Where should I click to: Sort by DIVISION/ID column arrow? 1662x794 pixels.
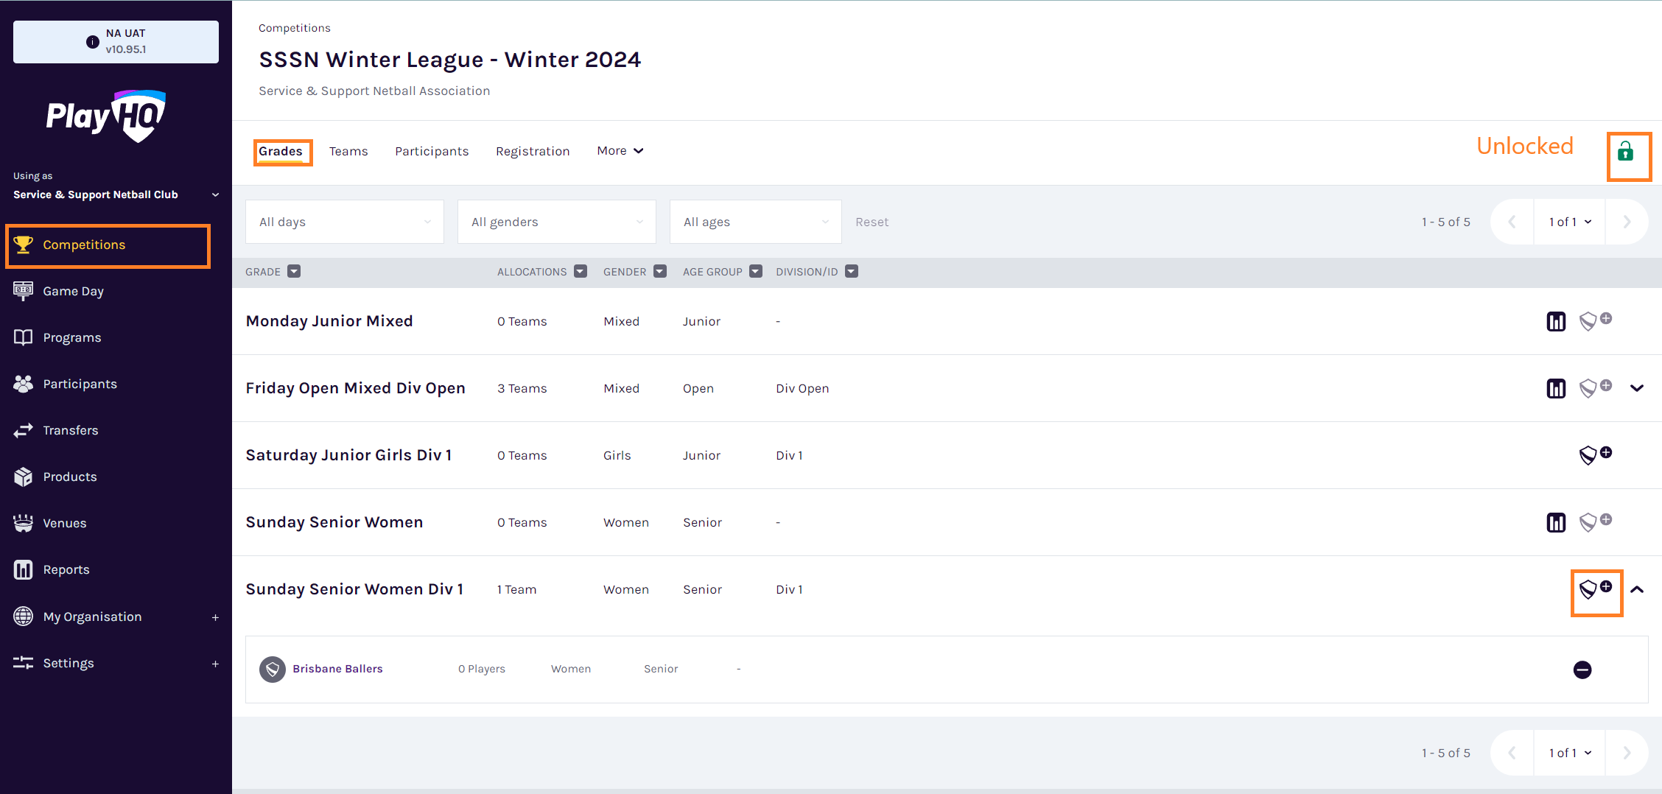coord(852,271)
